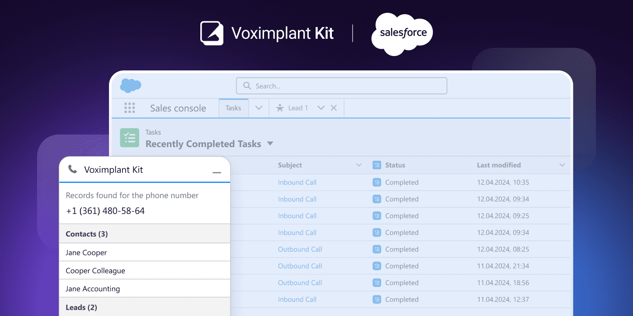The width and height of the screenshot is (633, 316).
Task: Click the Salesforce cloud icon in console header
Action: click(131, 85)
